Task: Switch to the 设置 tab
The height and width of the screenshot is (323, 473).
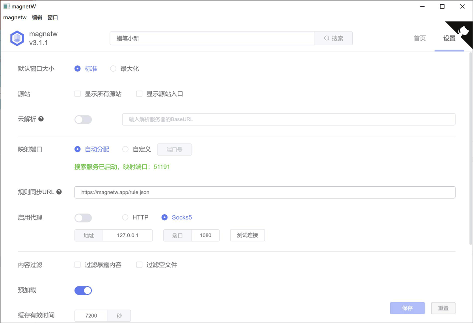Action: coord(449,38)
